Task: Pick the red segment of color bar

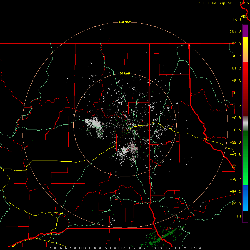Action: (x=245, y=89)
